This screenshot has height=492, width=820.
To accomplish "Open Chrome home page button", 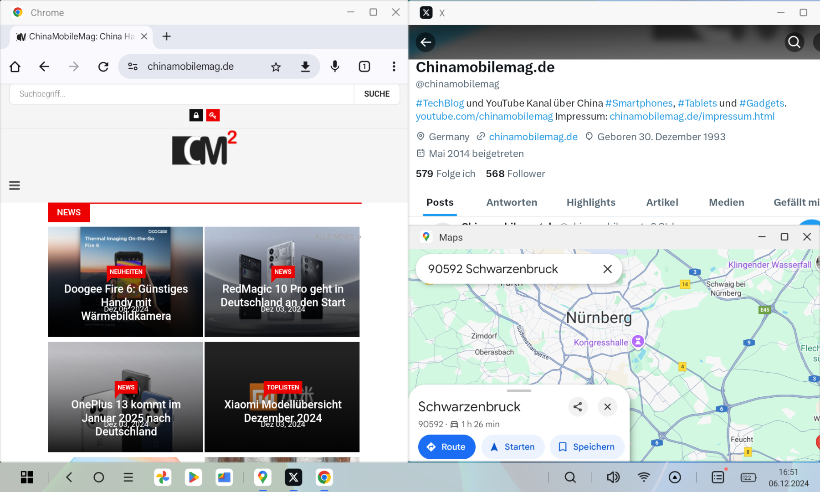I will [15, 67].
